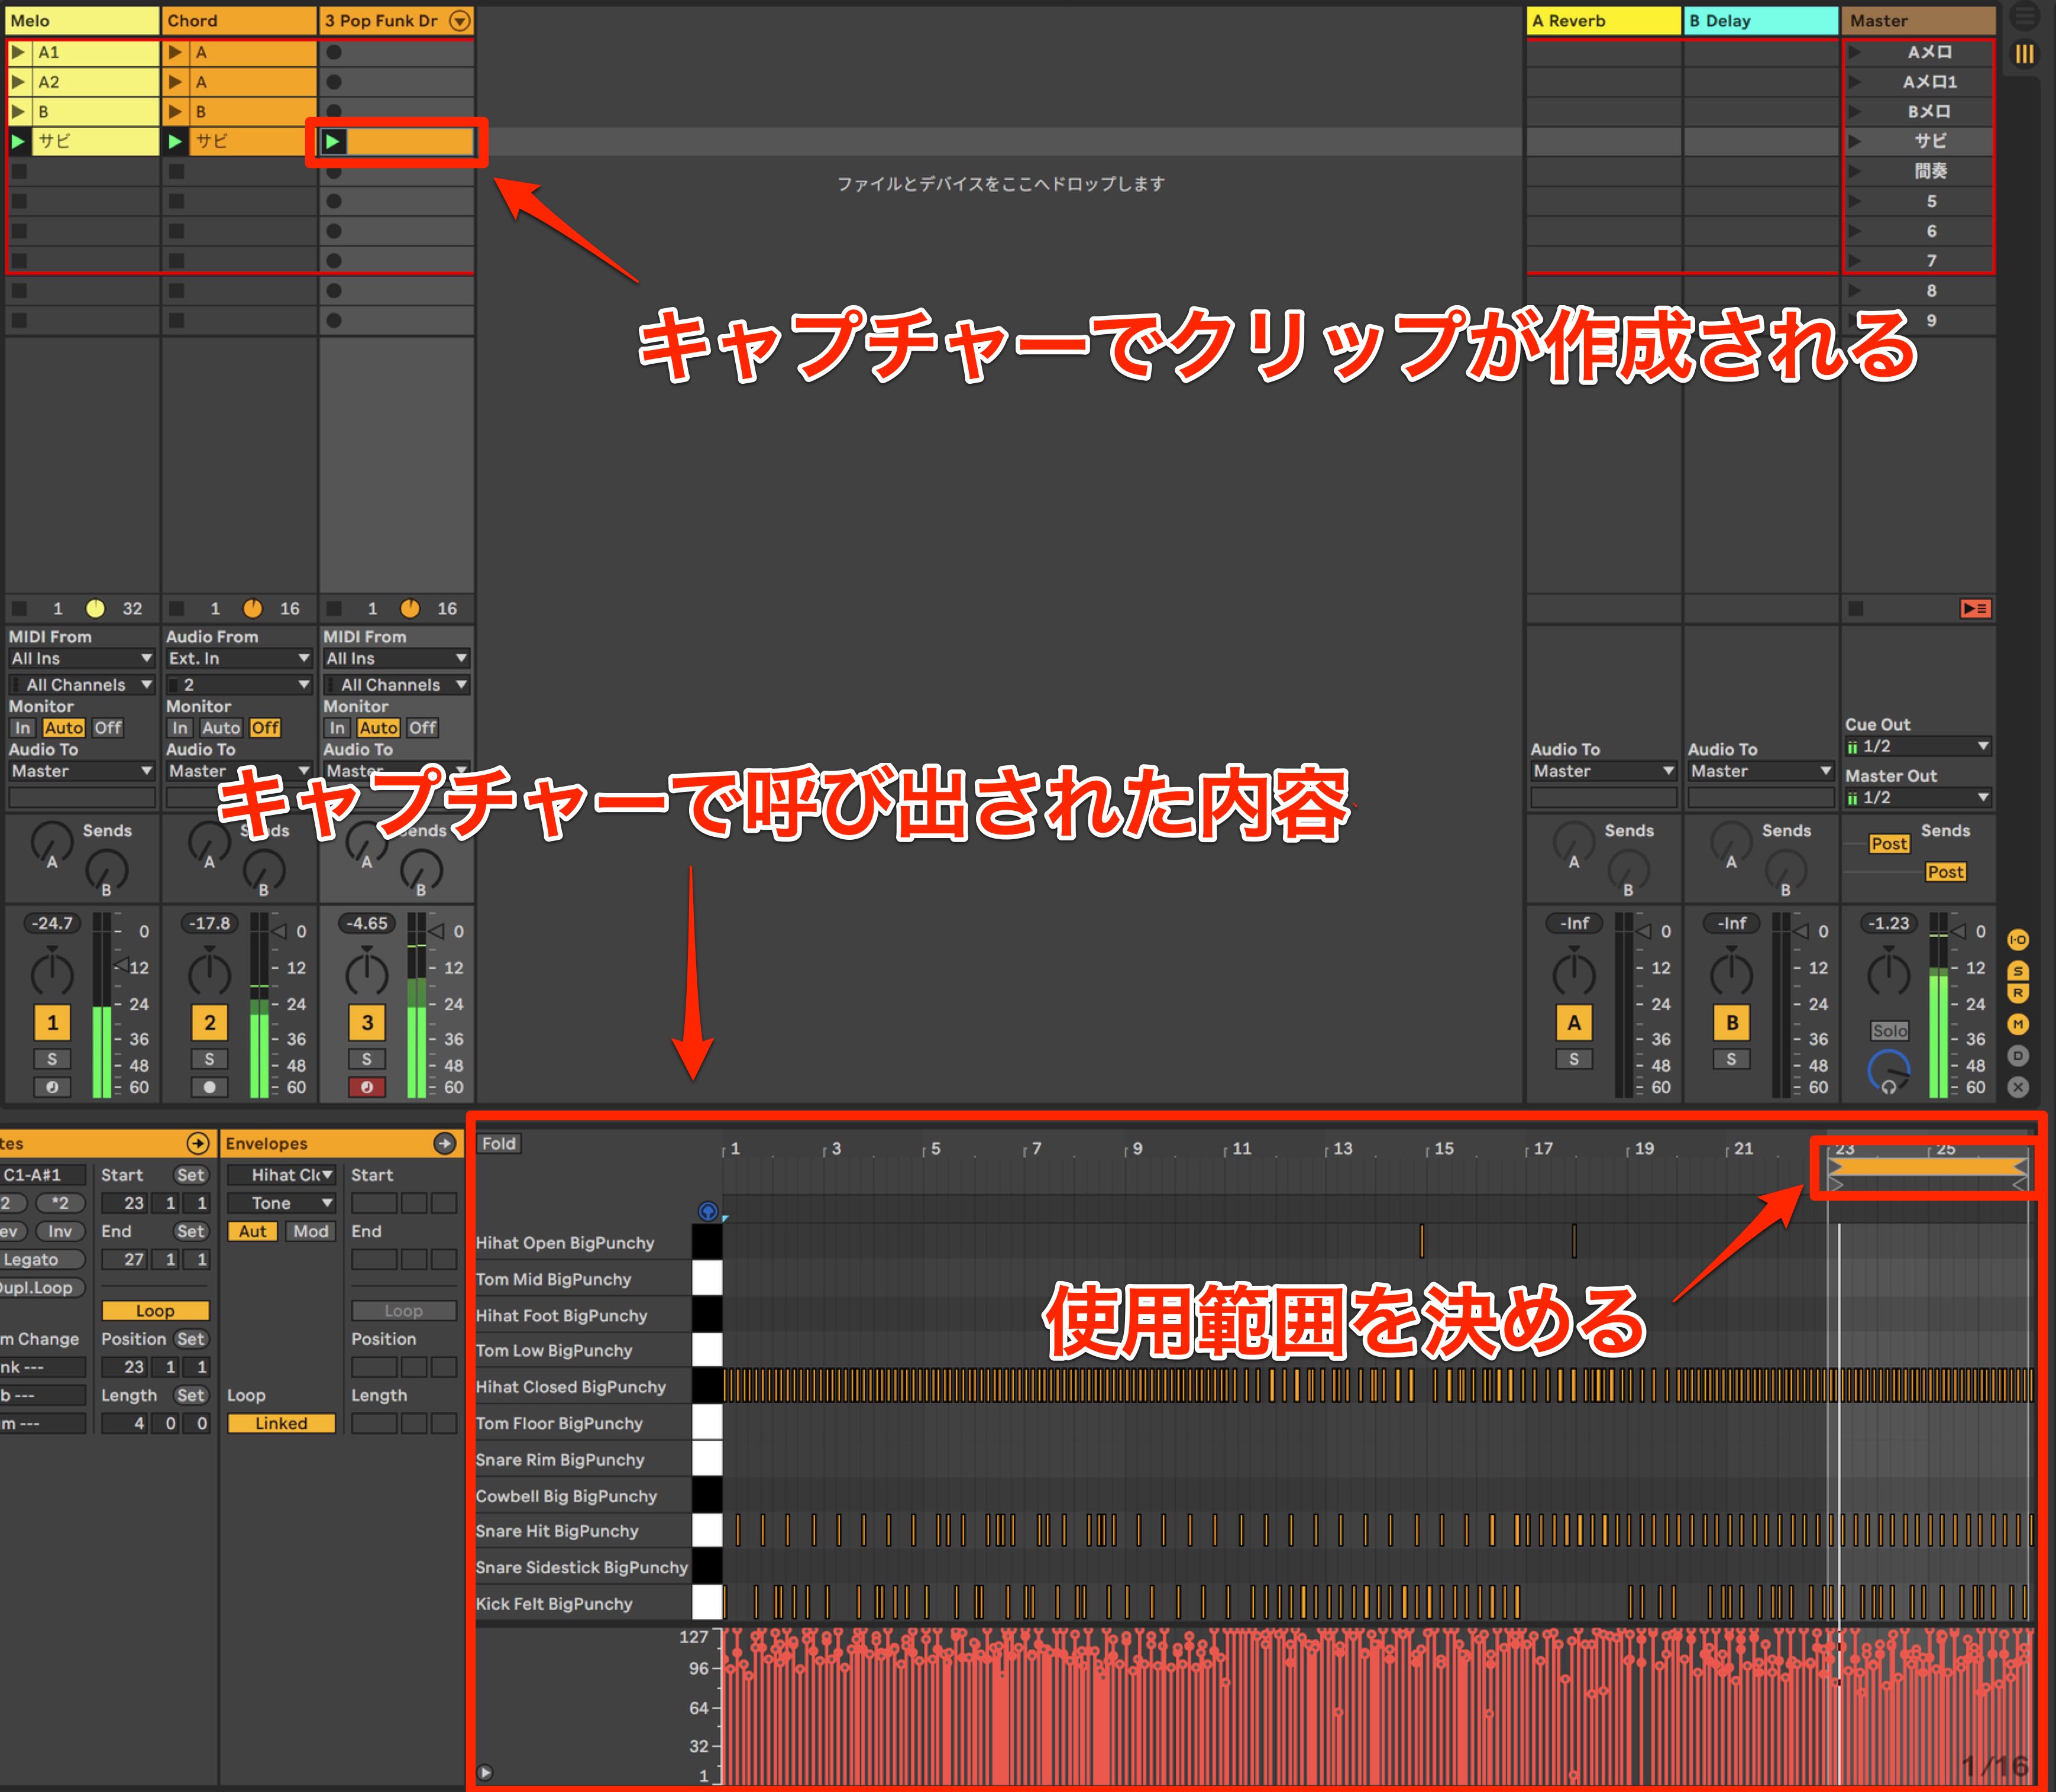Toggle the Mixer section visibility (M)

(x=2018, y=1024)
